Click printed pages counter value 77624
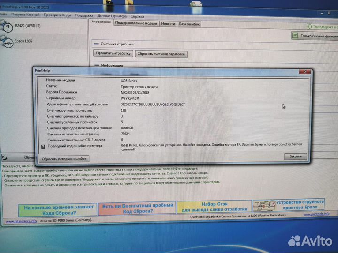Image resolution: width=338 pixels, height=253 pixels. pyautogui.click(x=125, y=134)
